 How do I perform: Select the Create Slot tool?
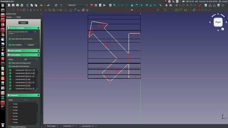61,10
